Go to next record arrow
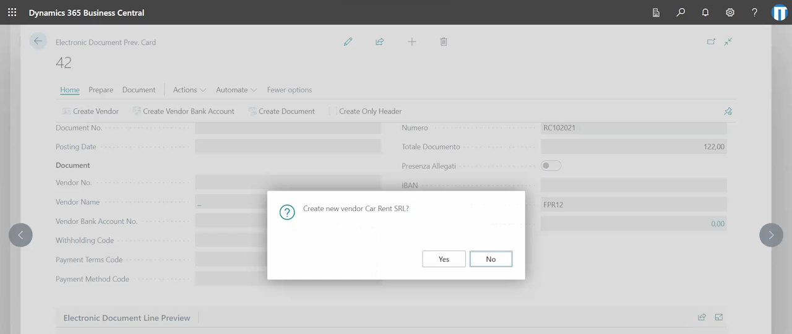Viewport: 792px width, 334px height. (x=771, y=235)
